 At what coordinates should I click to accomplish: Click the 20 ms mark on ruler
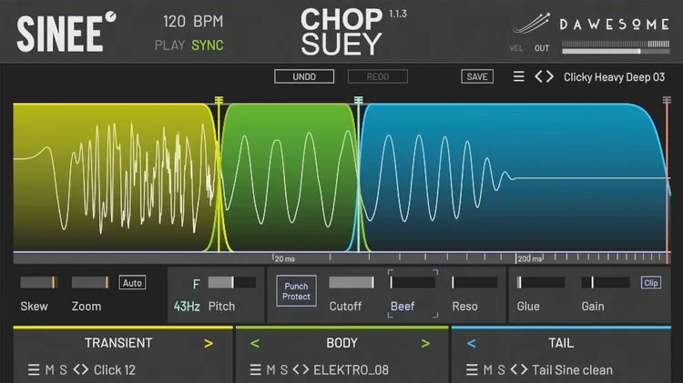tap(284, 258)
